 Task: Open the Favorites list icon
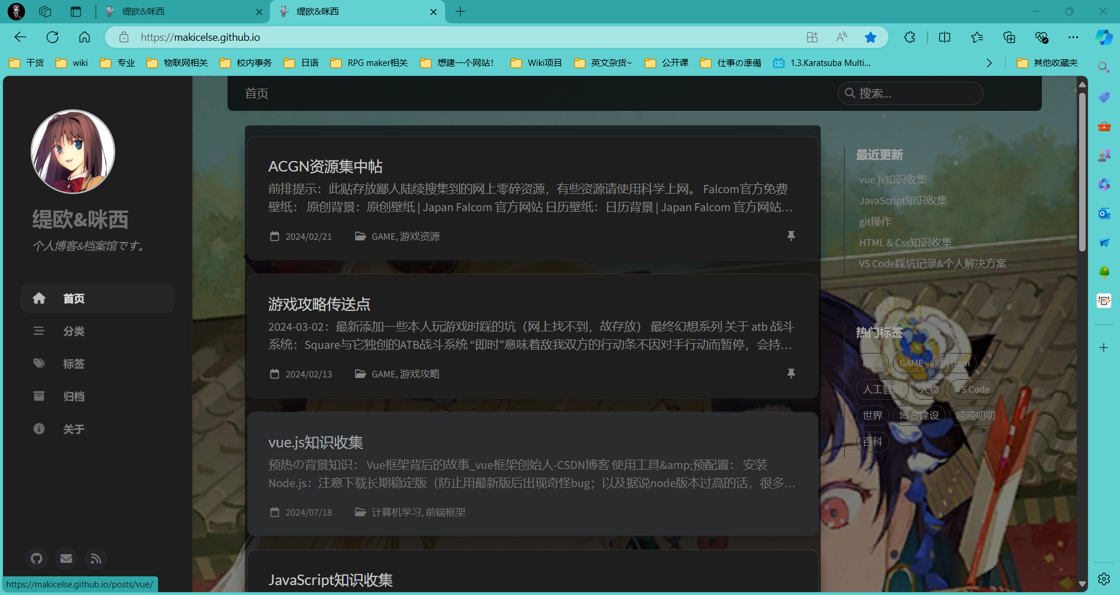coord(977,37)
